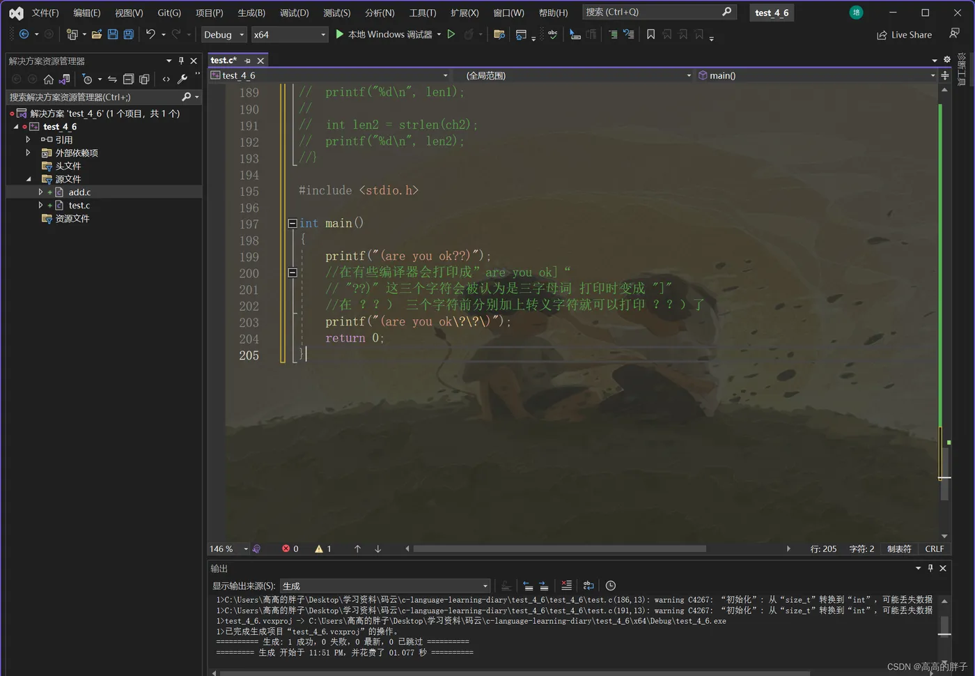Open the 编辑(E) menu
The height and width of the screenshot is (676, 975).
coord(87,13)
